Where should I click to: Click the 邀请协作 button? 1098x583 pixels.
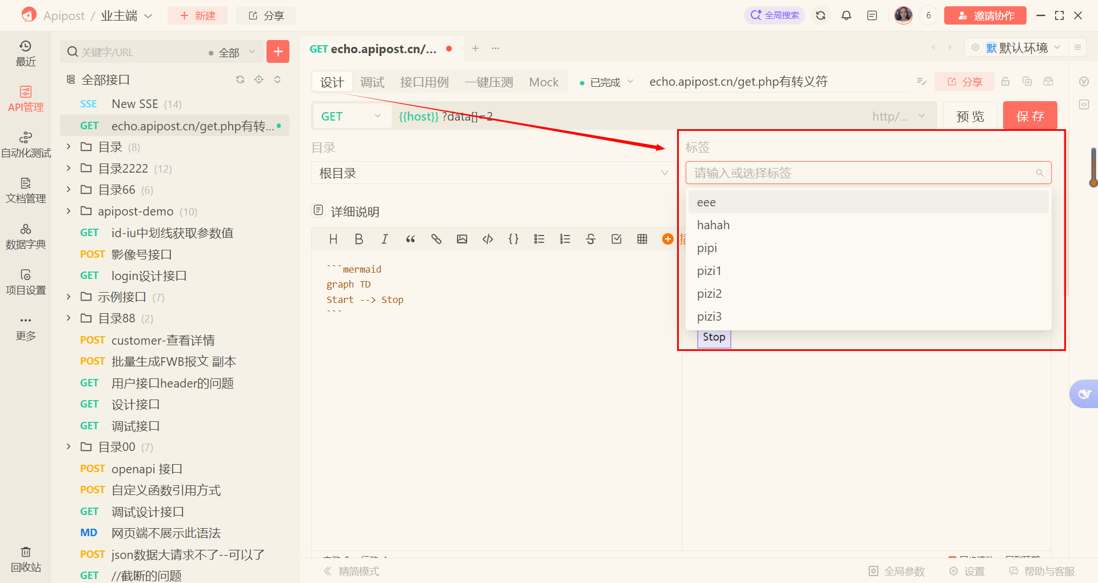[985, 15]
